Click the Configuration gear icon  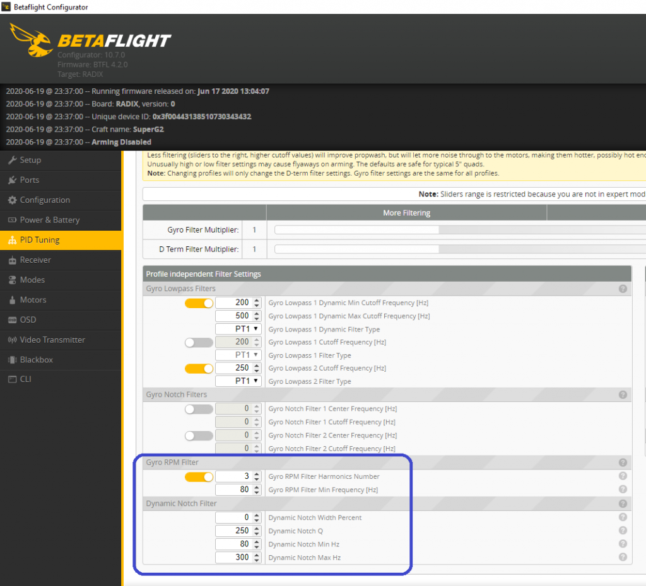point(13,200)
